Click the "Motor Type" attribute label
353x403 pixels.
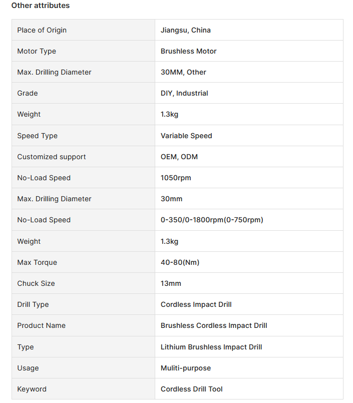37,51
